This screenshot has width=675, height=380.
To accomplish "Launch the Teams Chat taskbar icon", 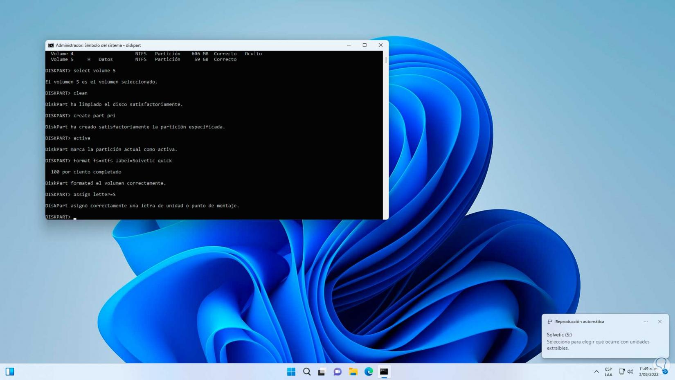I will coord(337,371).
